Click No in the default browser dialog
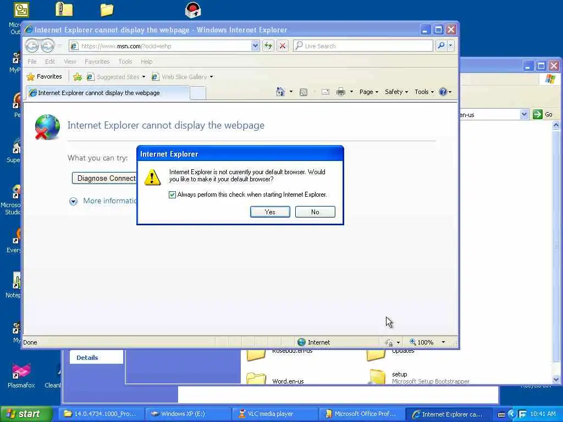Viewport: 563px width, 422px height. [x=315, y=212]
